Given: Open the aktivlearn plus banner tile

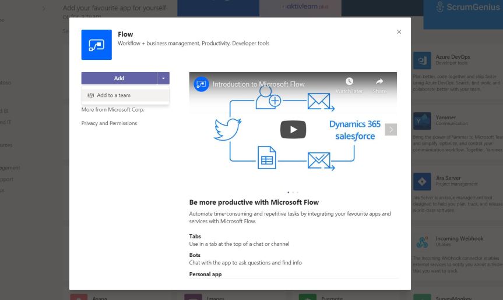Looking at the screenshot, I should 304,7.
